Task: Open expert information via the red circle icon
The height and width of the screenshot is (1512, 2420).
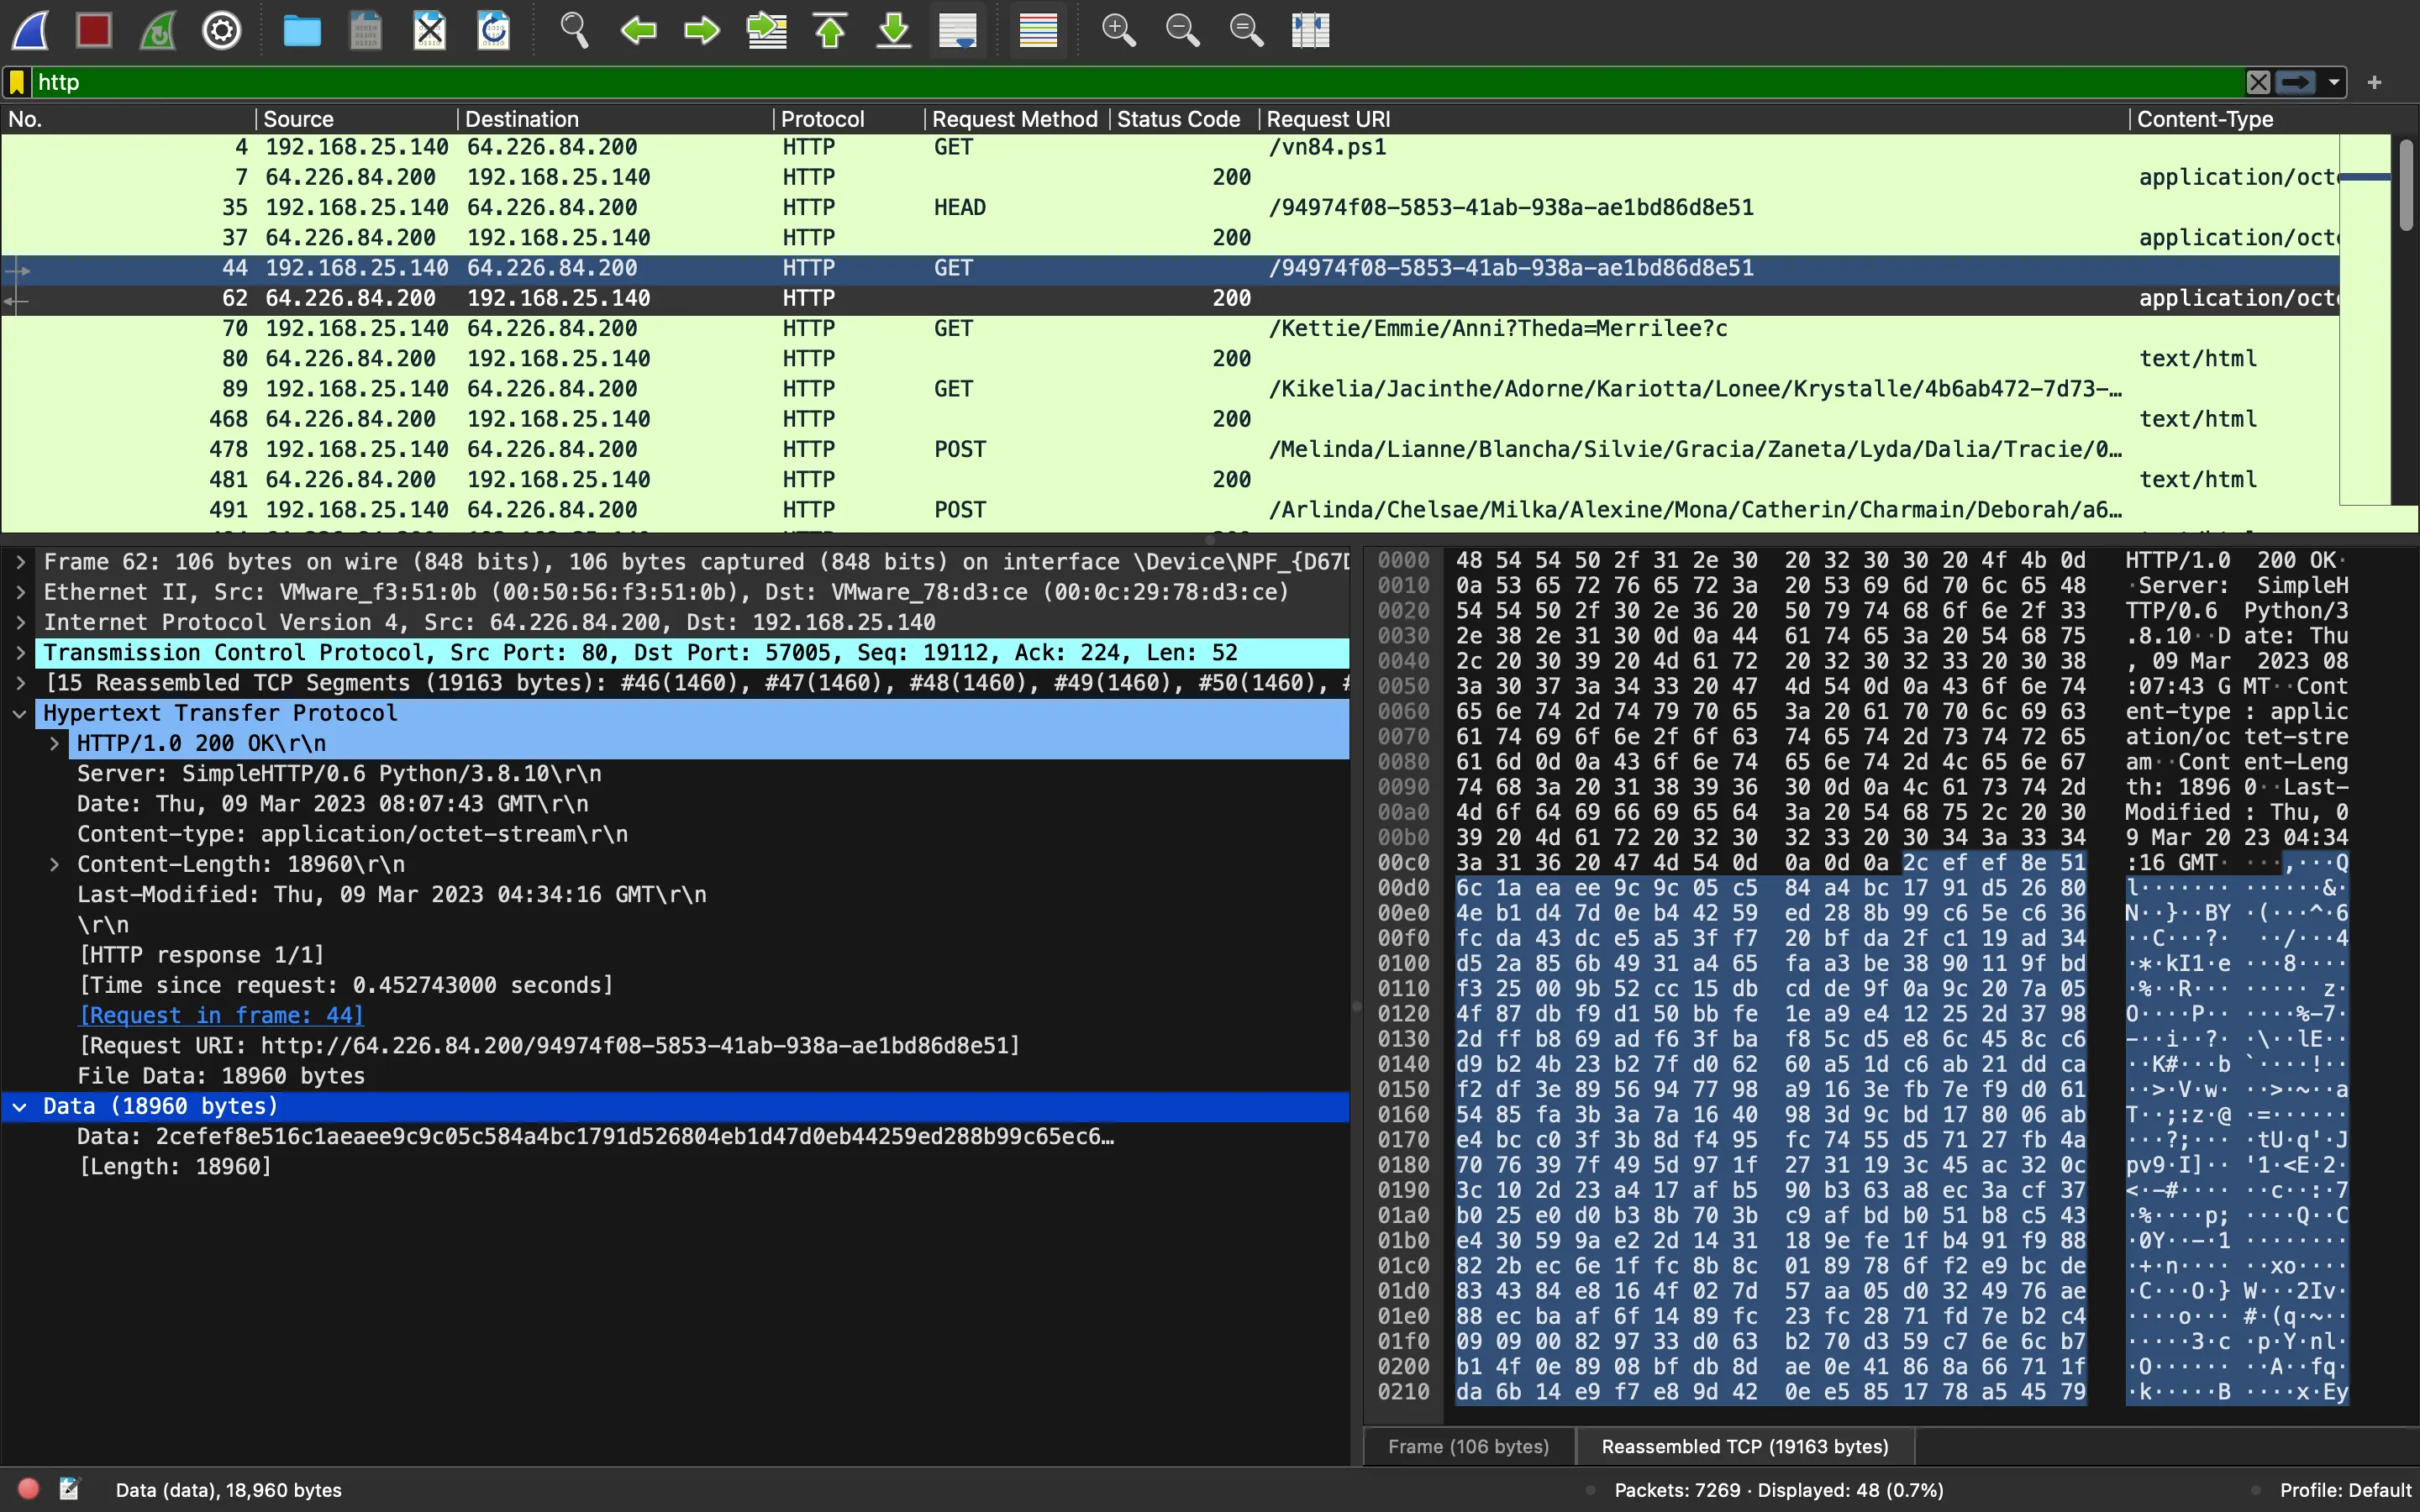Action: click(x=28, y=1489)
